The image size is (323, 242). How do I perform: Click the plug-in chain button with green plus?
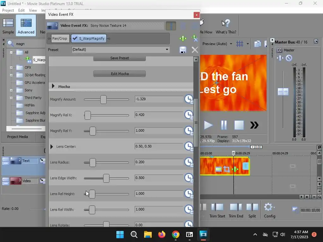tap(183, 38)
